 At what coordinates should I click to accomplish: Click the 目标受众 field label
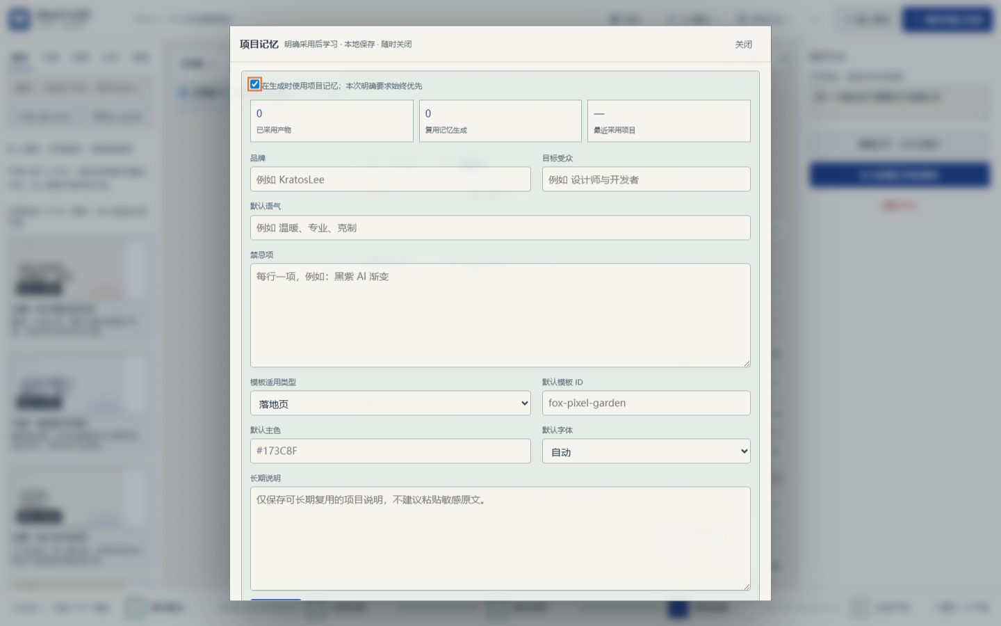tap(558, 159)
